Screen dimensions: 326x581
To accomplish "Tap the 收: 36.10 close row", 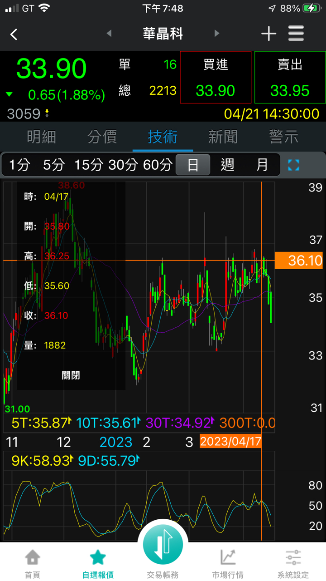I will [46, 315].
